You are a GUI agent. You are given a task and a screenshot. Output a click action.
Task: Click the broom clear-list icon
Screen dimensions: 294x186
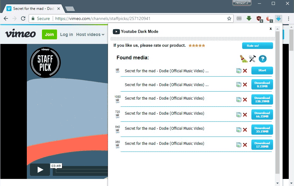[x=244, y=58]
